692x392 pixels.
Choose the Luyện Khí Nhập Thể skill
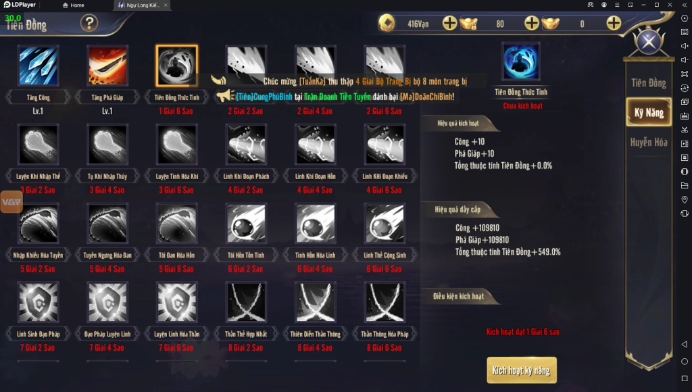coord(38,145)
